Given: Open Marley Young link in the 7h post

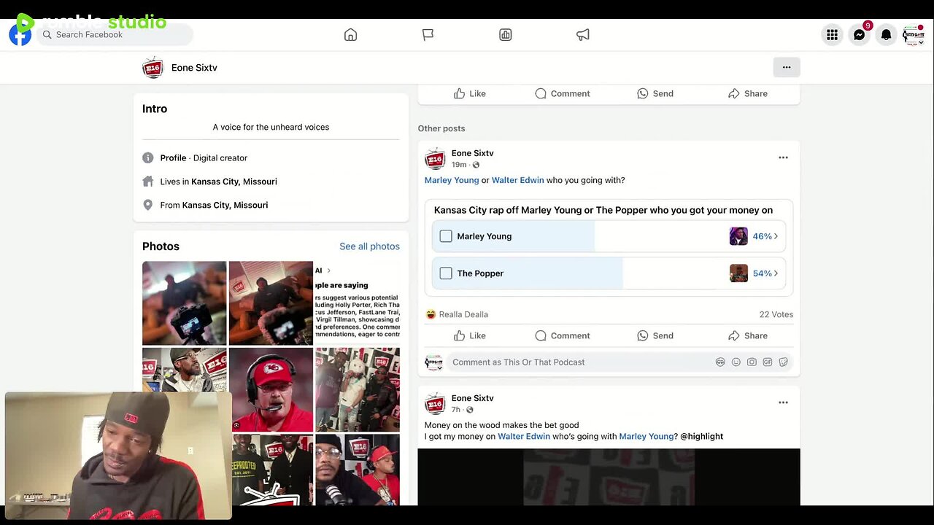Looking at the screenshot, I should 647,436.
